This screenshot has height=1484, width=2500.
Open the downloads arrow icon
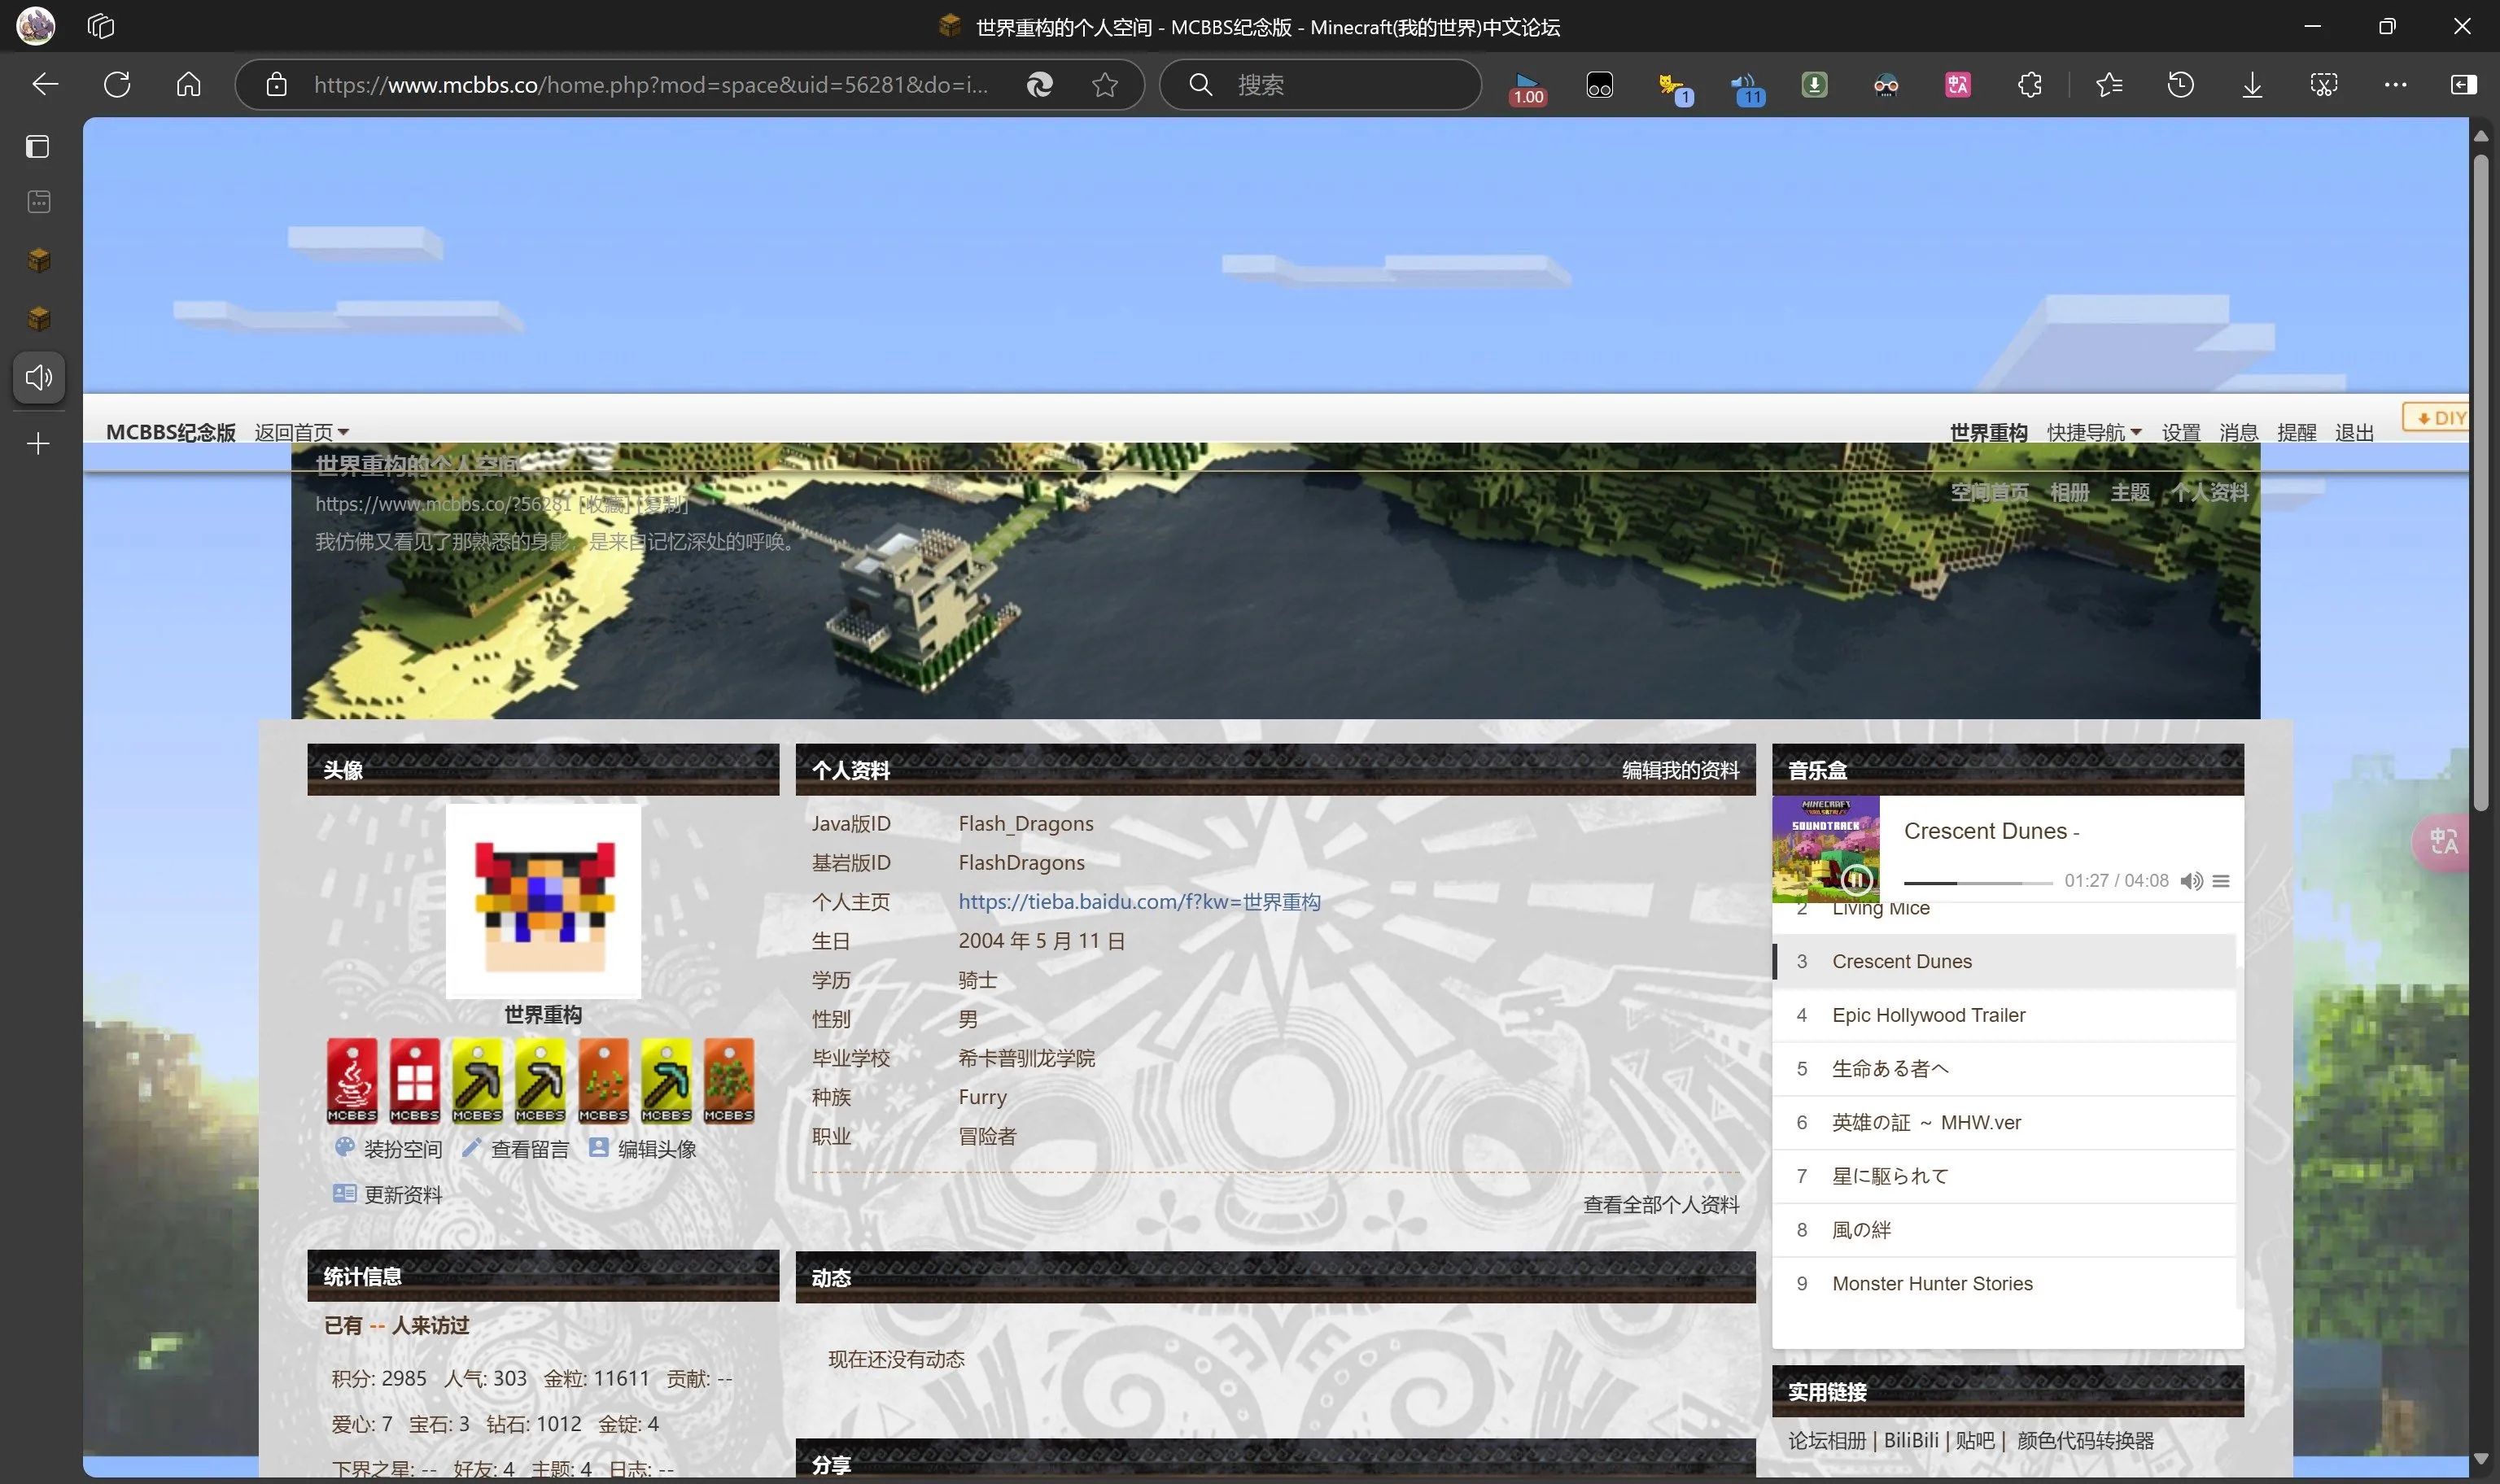click(x=2252, y=85)
